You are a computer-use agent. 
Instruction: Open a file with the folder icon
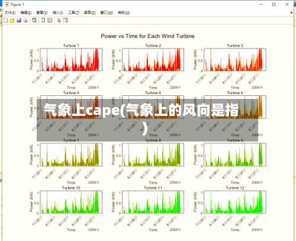click(x=12, y=20)
